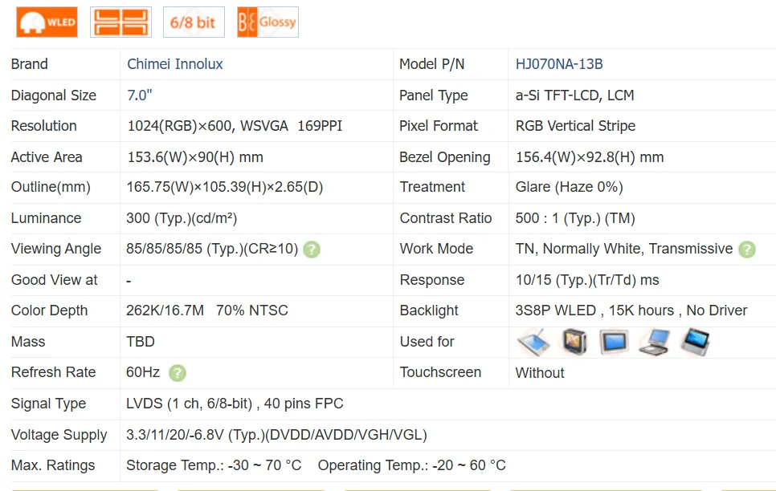Click the resolution value 1024(RGB)×600, WSVGA
Viewport: 776px width, 491px height.
click(208, 126)
